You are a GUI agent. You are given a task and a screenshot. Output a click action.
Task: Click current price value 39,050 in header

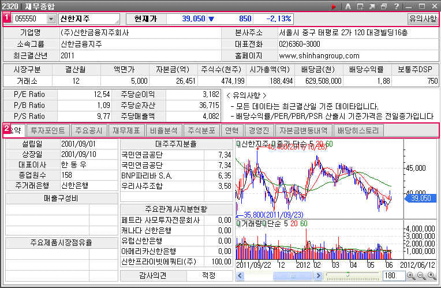pos(193,19)
